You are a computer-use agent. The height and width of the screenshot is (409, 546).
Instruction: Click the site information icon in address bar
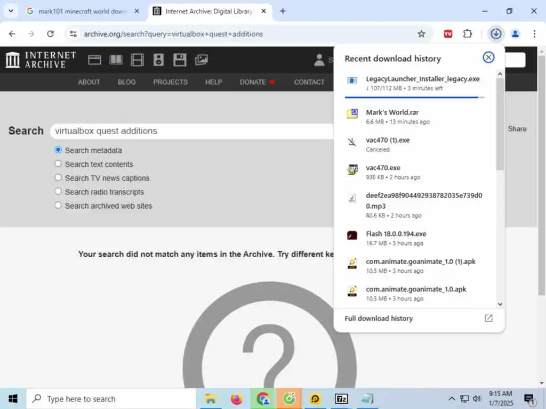(73, 34)
